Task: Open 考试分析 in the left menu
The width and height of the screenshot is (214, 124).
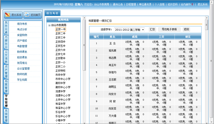Action: point(22,29)
